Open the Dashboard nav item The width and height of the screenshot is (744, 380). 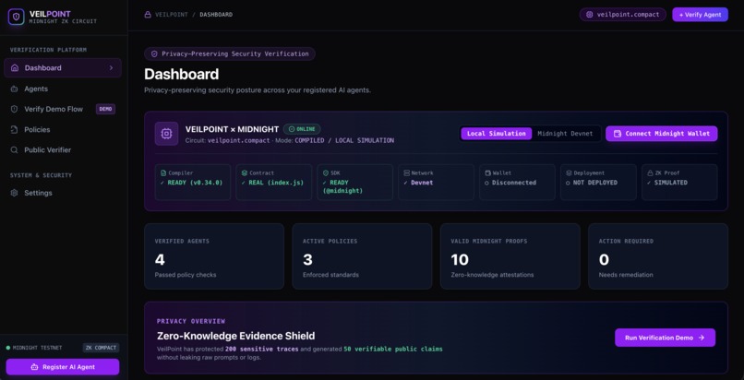point(63,67)
